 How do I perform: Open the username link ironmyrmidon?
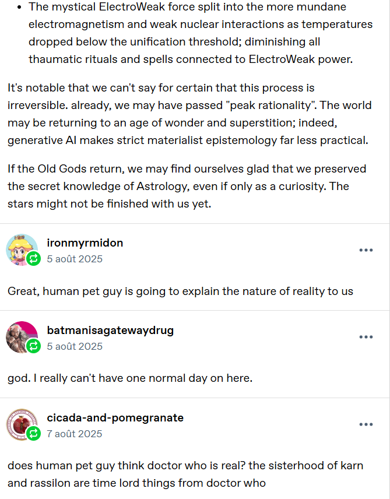tap(85, 243)
